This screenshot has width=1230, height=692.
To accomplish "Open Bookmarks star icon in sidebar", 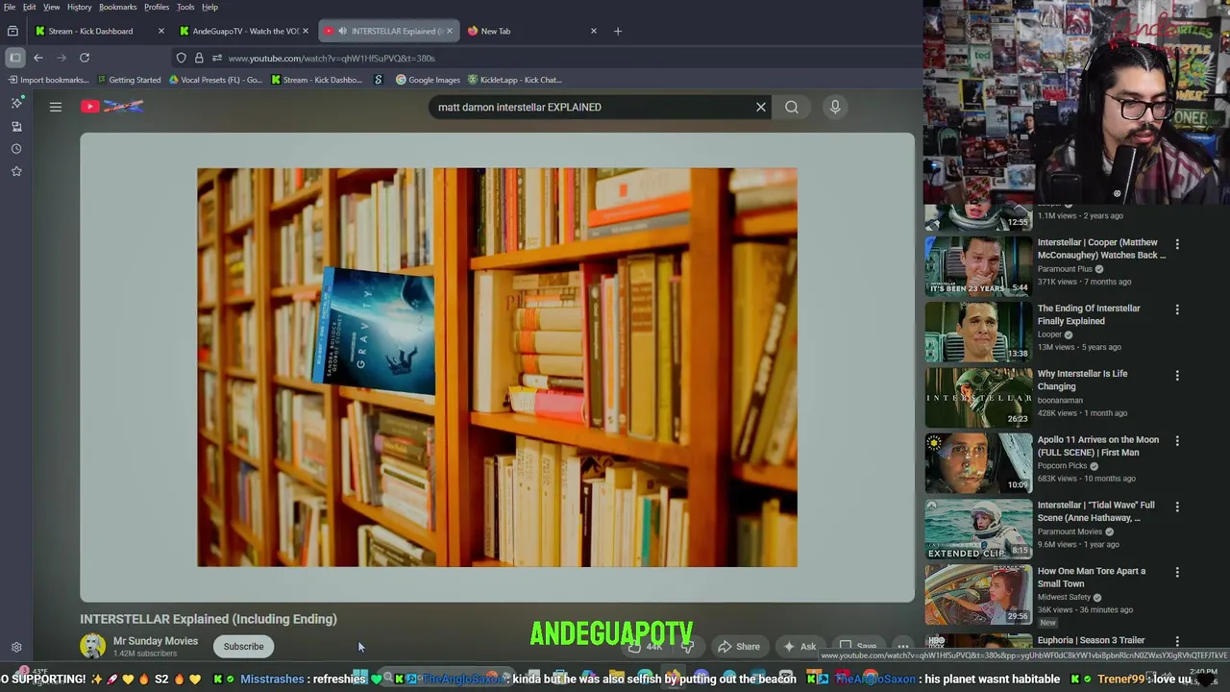I will [16, 171].
